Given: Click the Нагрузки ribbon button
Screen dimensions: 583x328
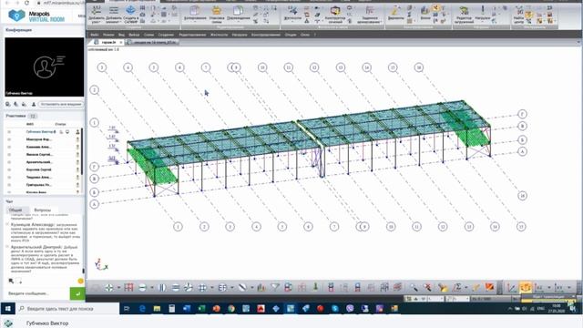Looking at the screenshot, I should (x=482, y=13).
